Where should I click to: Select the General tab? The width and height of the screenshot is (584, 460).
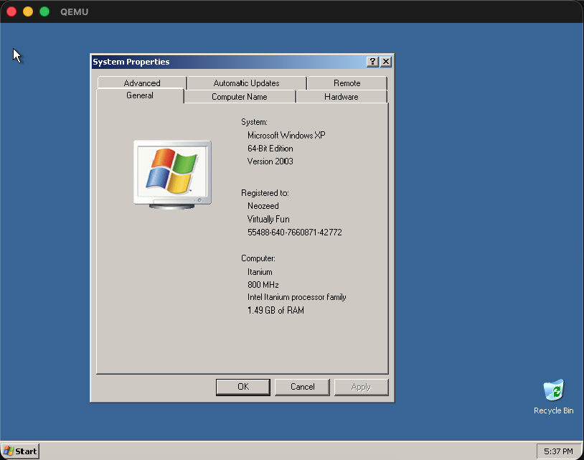pos(140,95)
